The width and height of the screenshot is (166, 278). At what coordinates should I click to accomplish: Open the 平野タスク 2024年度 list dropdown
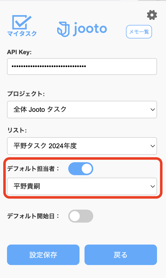click(x=82, y=146)
